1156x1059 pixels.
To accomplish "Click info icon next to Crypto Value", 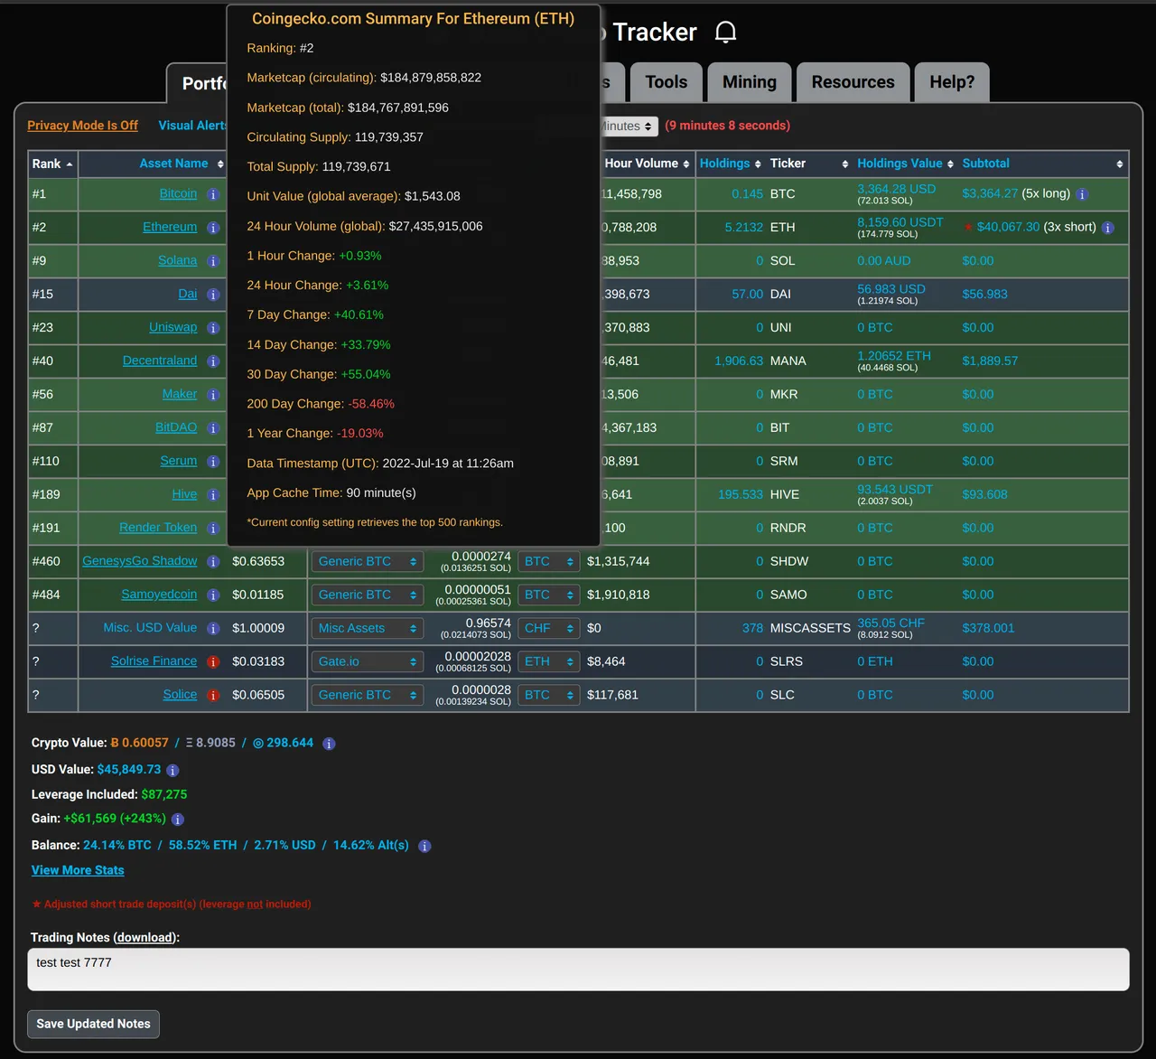I will tap(329, 744).
